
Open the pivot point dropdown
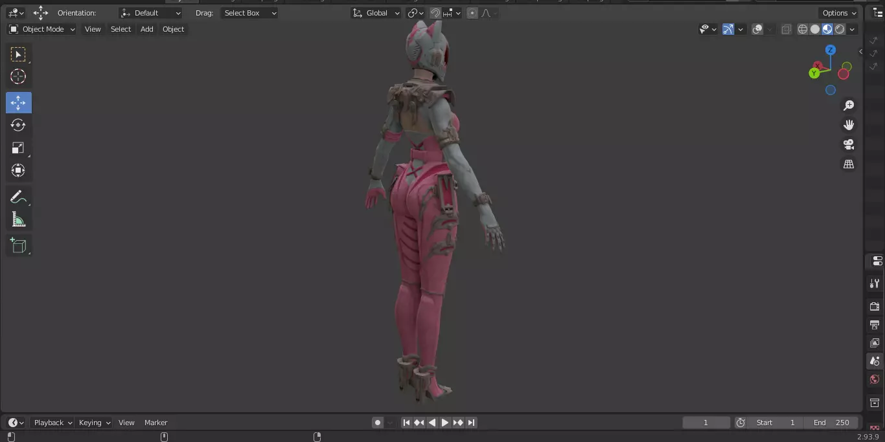(x=415, y=13)
